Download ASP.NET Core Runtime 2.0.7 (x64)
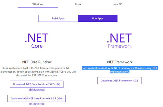This screenshot has height=107, width=163. pyautogui.click(x=36, y=98)
